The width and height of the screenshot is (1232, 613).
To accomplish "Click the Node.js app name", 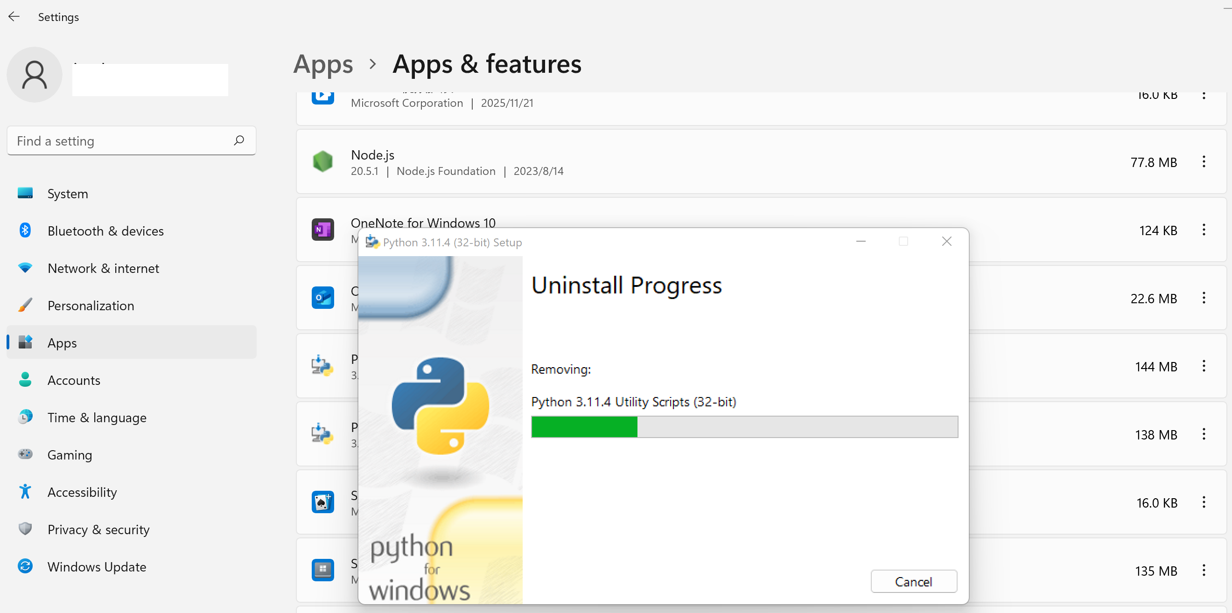I will tap(372, 155).
